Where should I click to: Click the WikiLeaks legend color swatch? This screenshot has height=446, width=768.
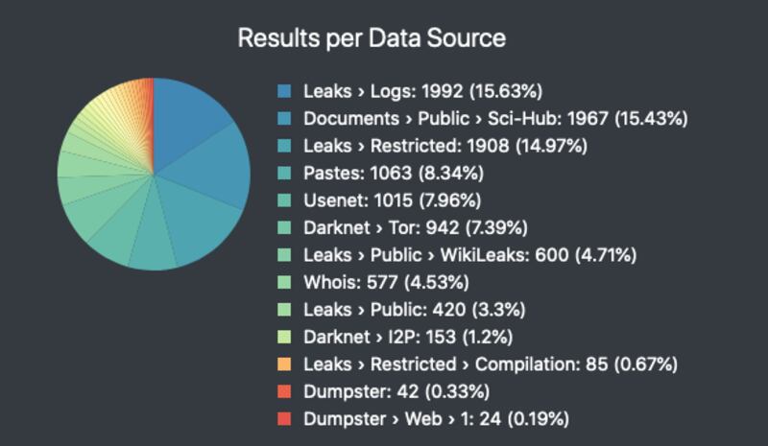[284, 256]
